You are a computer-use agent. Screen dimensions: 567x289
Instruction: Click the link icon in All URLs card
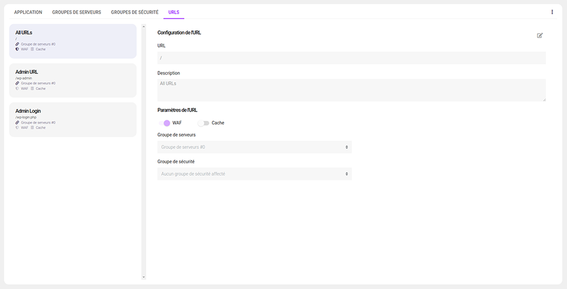point(17,44)
